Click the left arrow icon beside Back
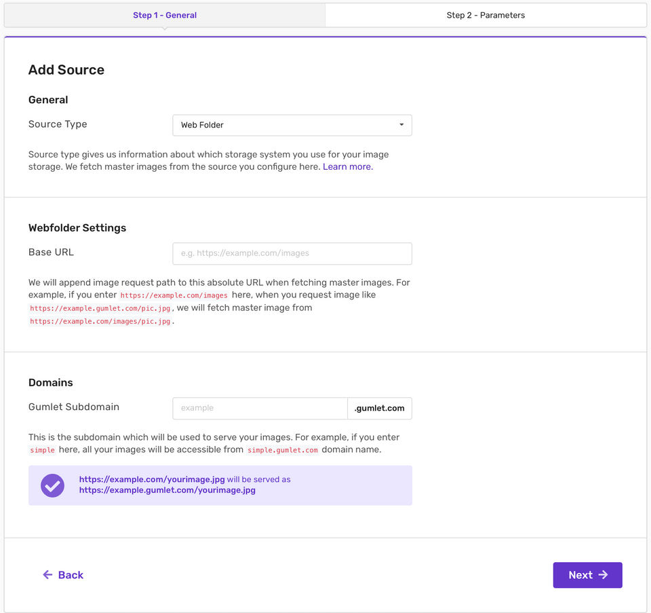 [47, 575]
